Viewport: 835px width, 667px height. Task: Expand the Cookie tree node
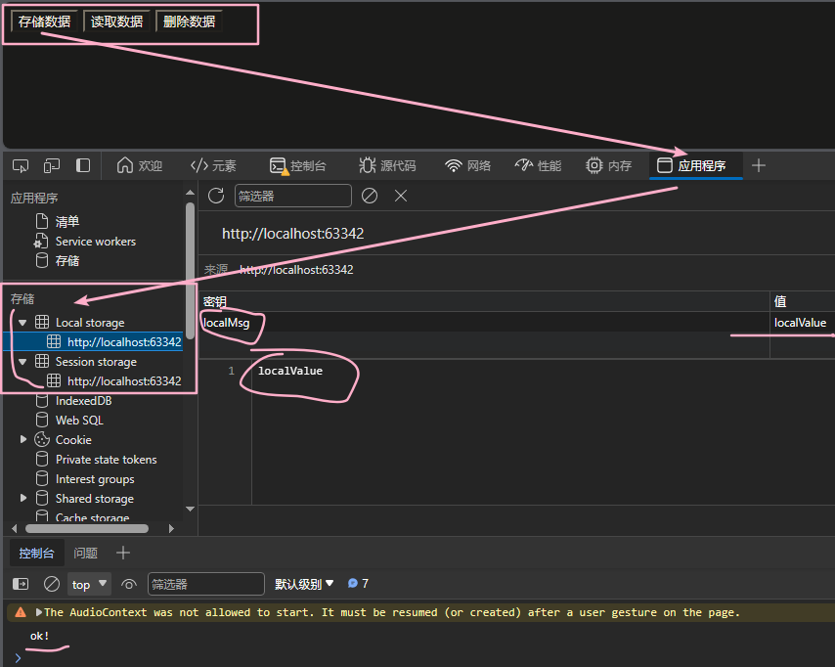pyautogui.click(x=22, y=439)
